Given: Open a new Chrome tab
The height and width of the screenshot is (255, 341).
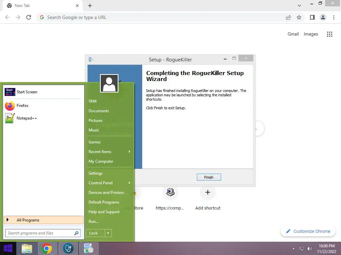Looking at the screenshot, I should coord(90,6).
